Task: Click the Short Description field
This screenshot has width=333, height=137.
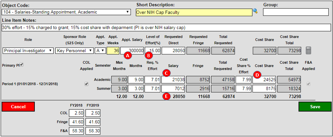Action: pyautogui.click(x=194, y=12)
